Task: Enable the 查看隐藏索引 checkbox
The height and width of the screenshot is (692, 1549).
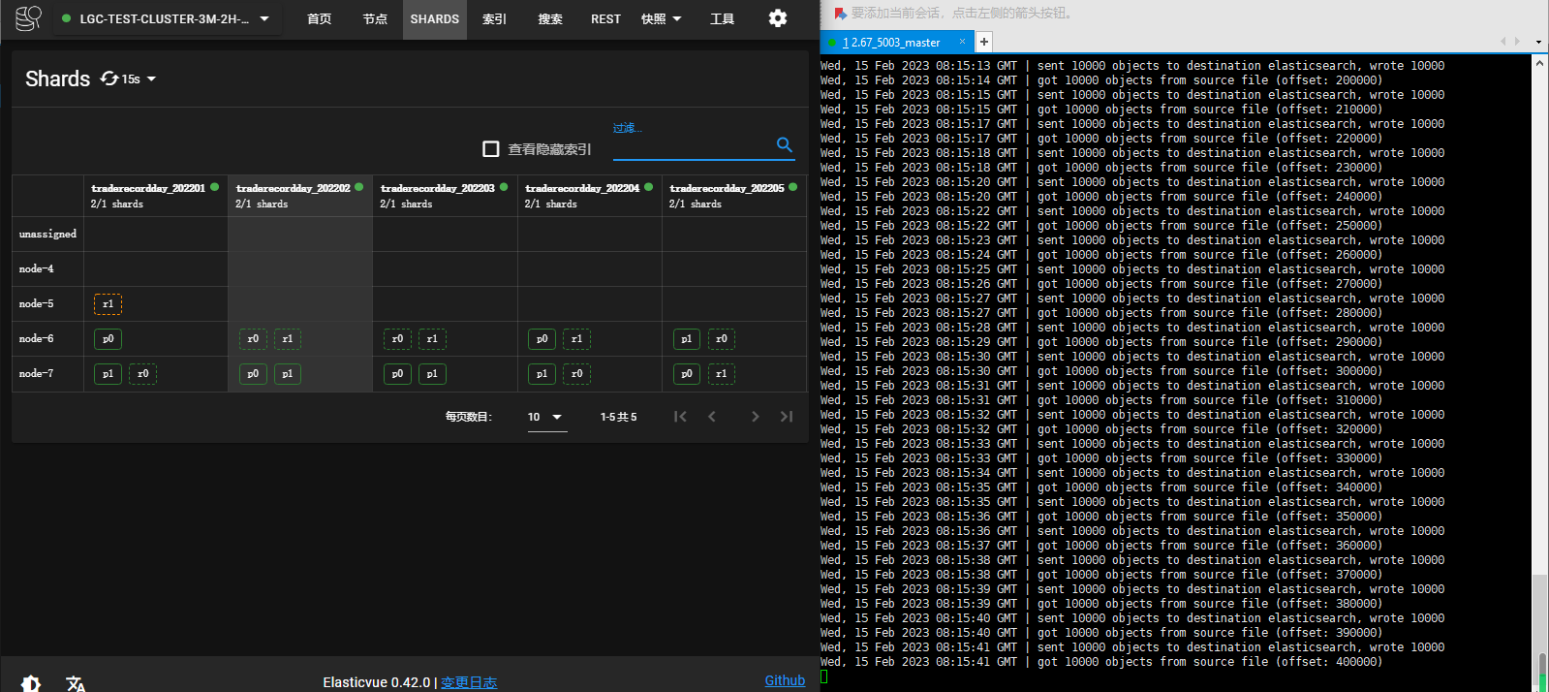Action: tap(491, 149)
